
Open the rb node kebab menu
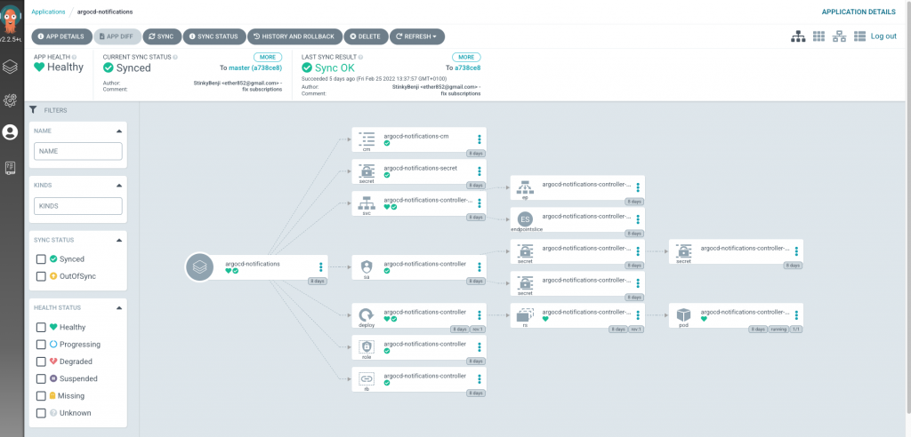pos(480,378)
